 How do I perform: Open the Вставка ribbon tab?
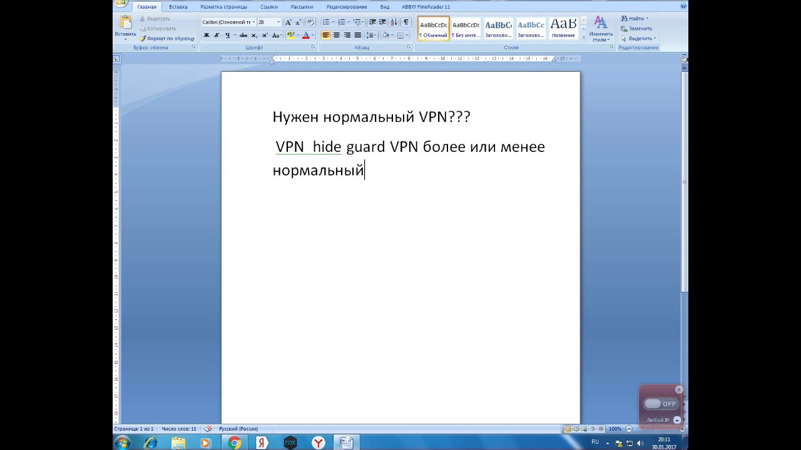[178, 7]
